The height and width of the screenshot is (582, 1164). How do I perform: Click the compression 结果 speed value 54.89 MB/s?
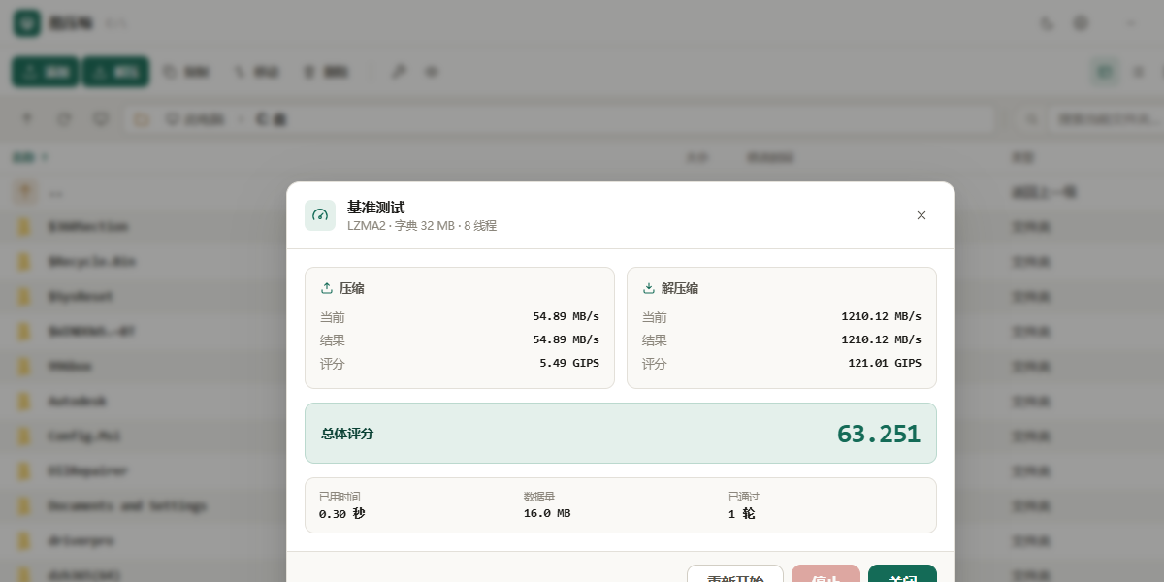tap(566, 339)
